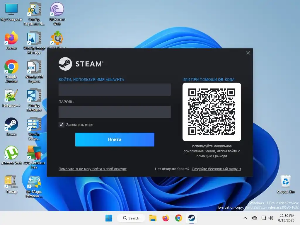Click the 'Нет аккаунта Steam?' text
The image size is (300, 225).
click(172, 169)
